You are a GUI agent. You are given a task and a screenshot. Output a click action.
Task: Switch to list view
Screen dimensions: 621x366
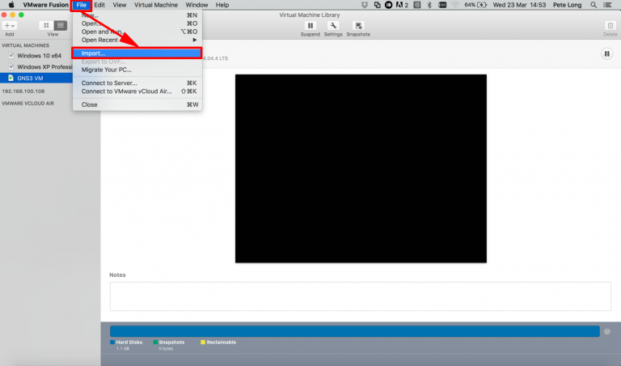(60, 25)
